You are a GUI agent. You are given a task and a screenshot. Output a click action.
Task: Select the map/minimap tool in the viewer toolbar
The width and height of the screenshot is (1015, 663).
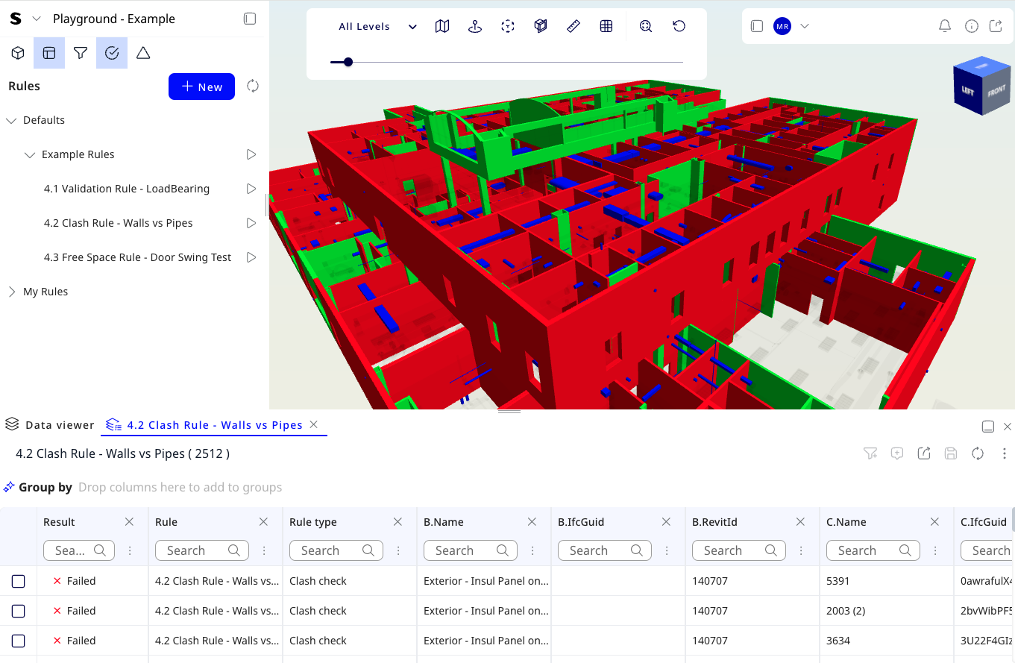point(441,25)
